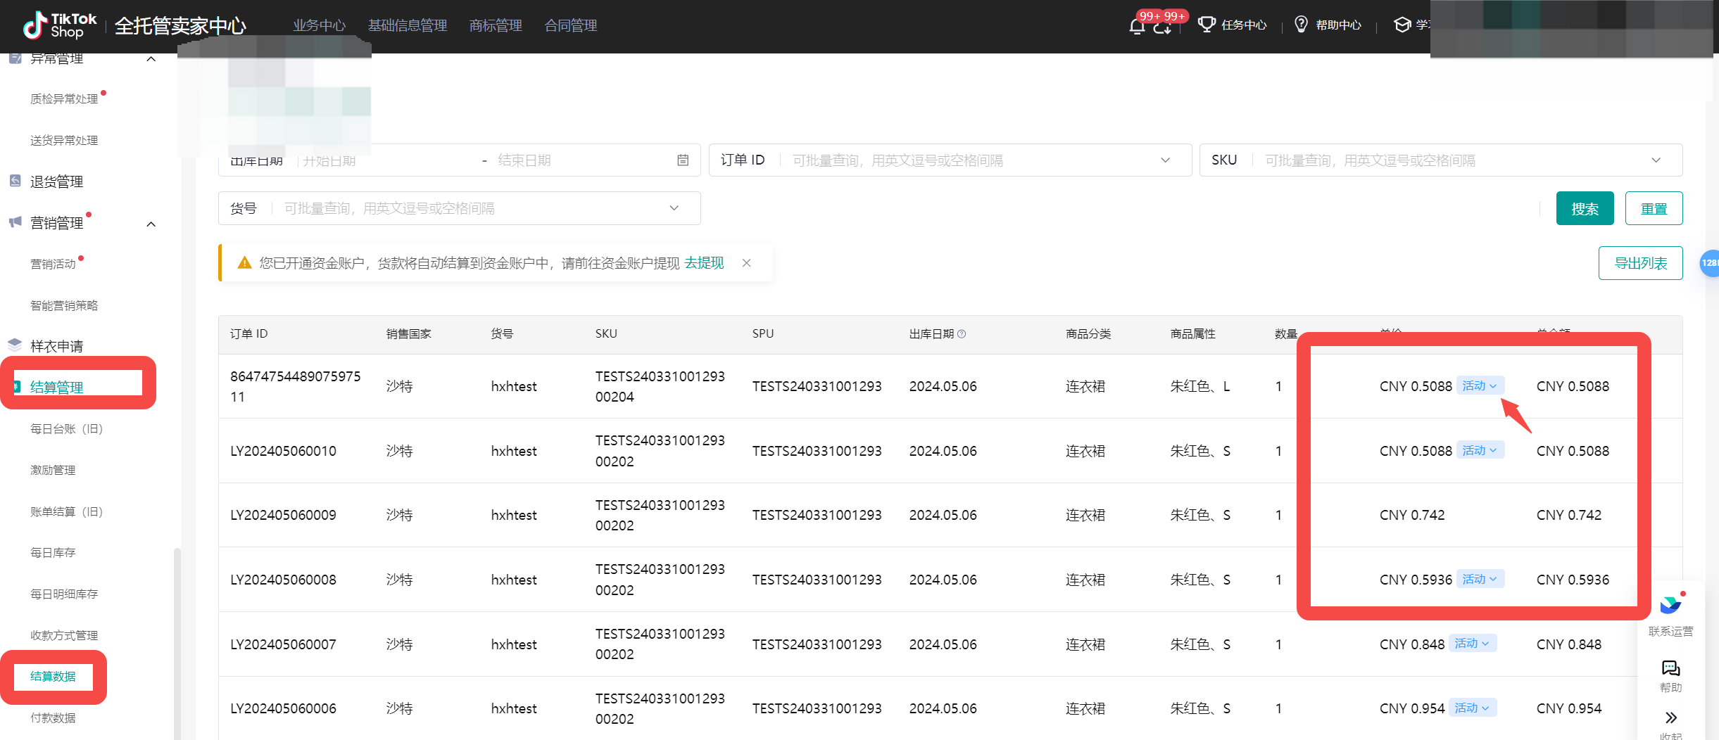Collapse the 异常管理 sidebar section
Viewport: 1719px width, 740px height.
(151, 59)
